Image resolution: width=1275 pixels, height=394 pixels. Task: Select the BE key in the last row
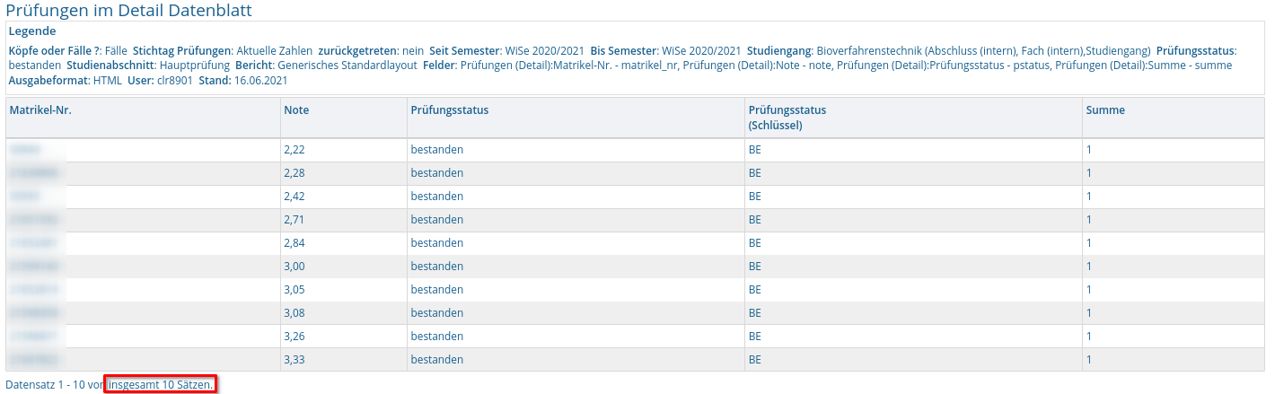(754, 359)
